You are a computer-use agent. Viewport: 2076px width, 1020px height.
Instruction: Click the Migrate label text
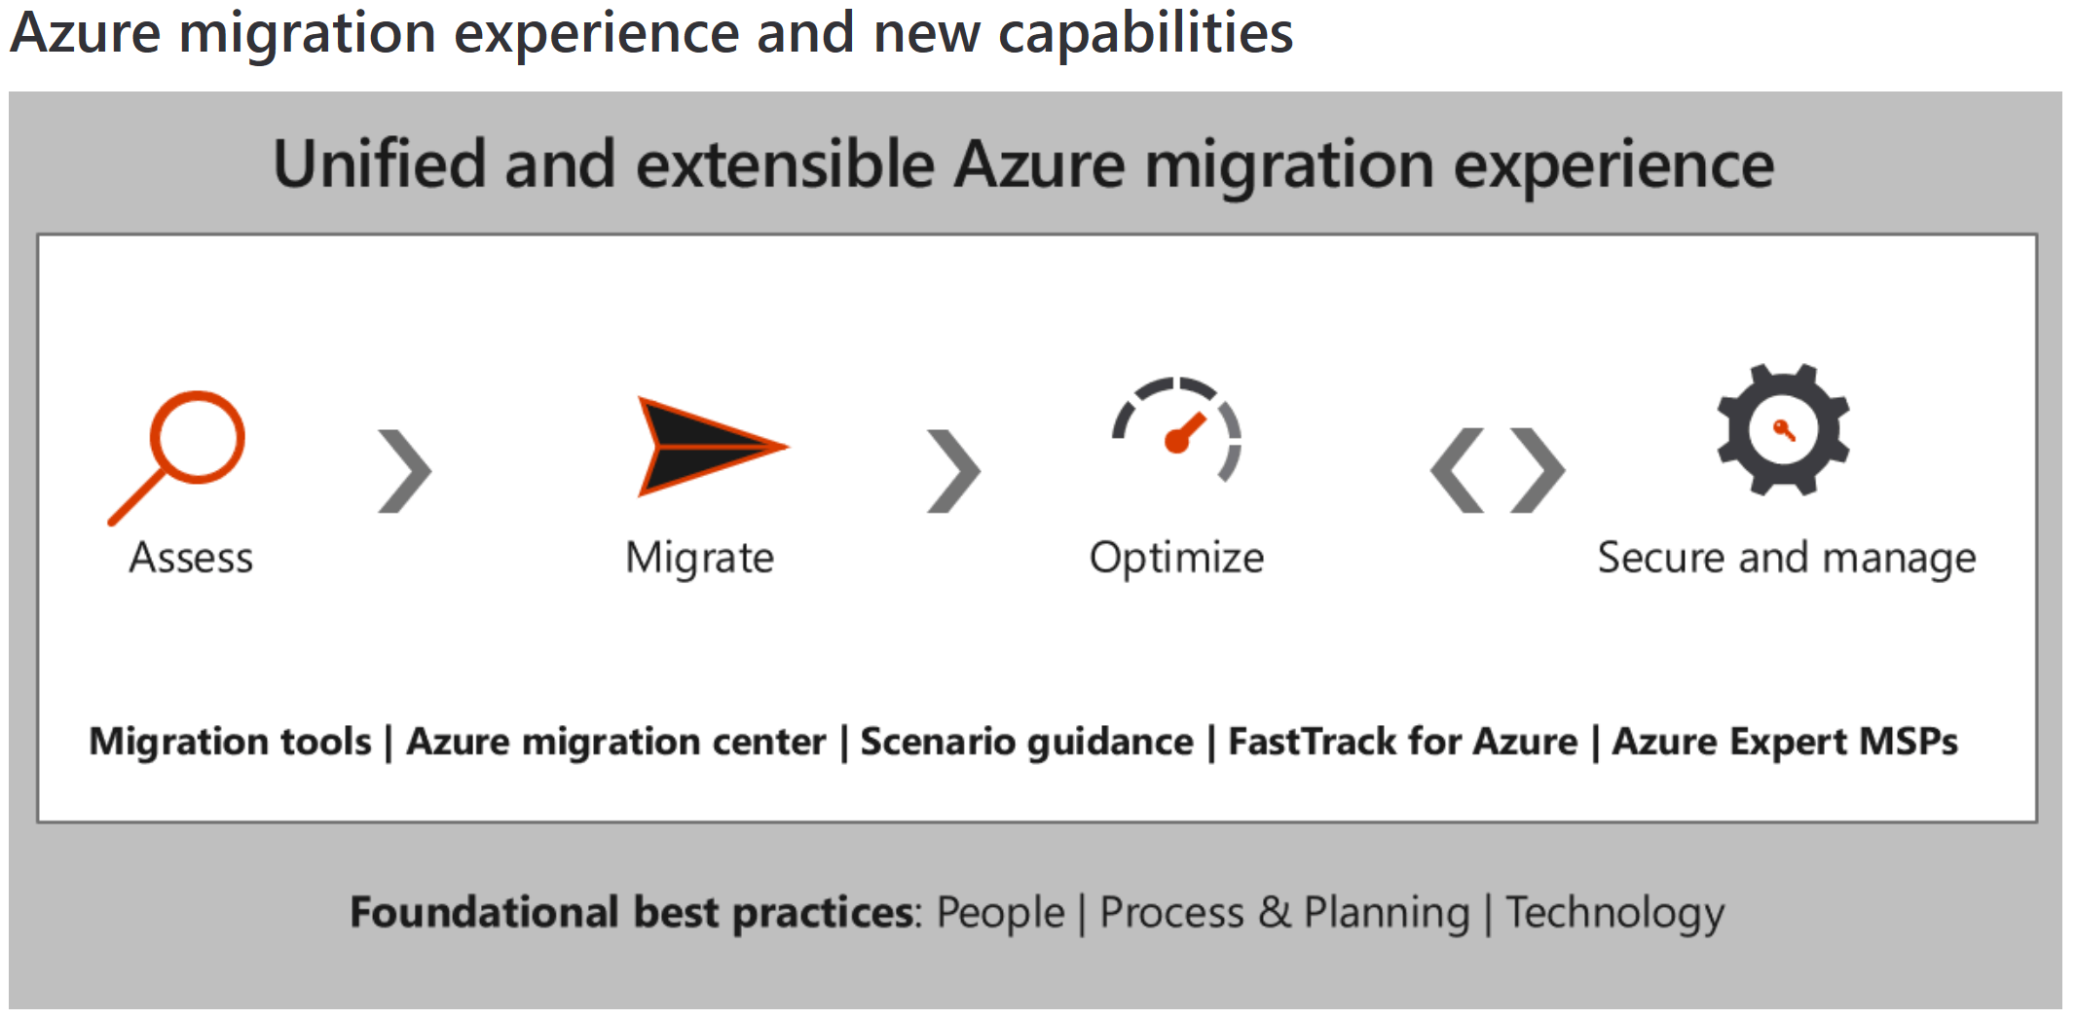coord(699,559)
